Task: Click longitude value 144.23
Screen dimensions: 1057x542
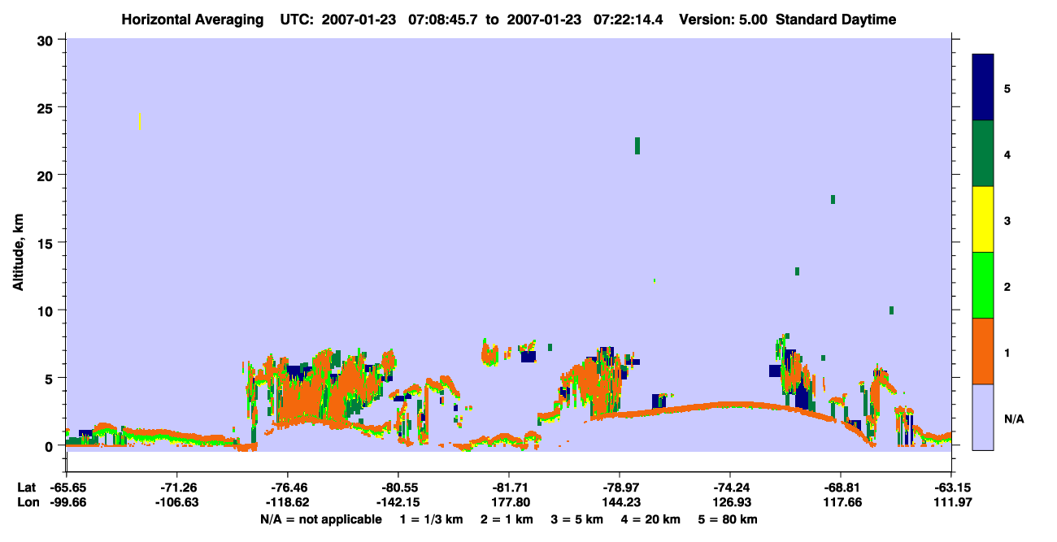Action: [620, 503]
